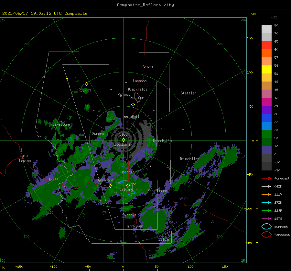This screenshot has width=291, height=271.
Task: Click the Drumheller place label
Action: (x=189, y=159)
